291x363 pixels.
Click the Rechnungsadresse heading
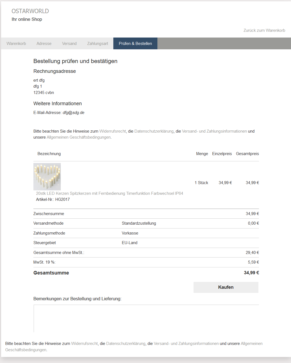tap(54, 71)
